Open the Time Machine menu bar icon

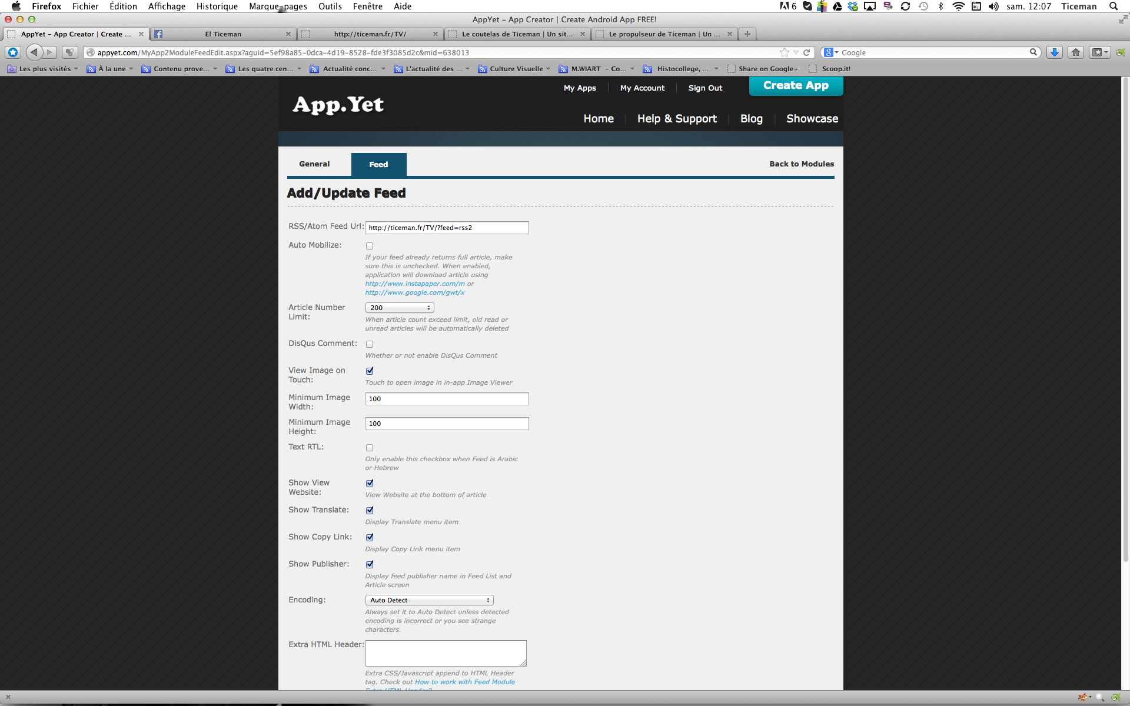click(x=923, y=6)
